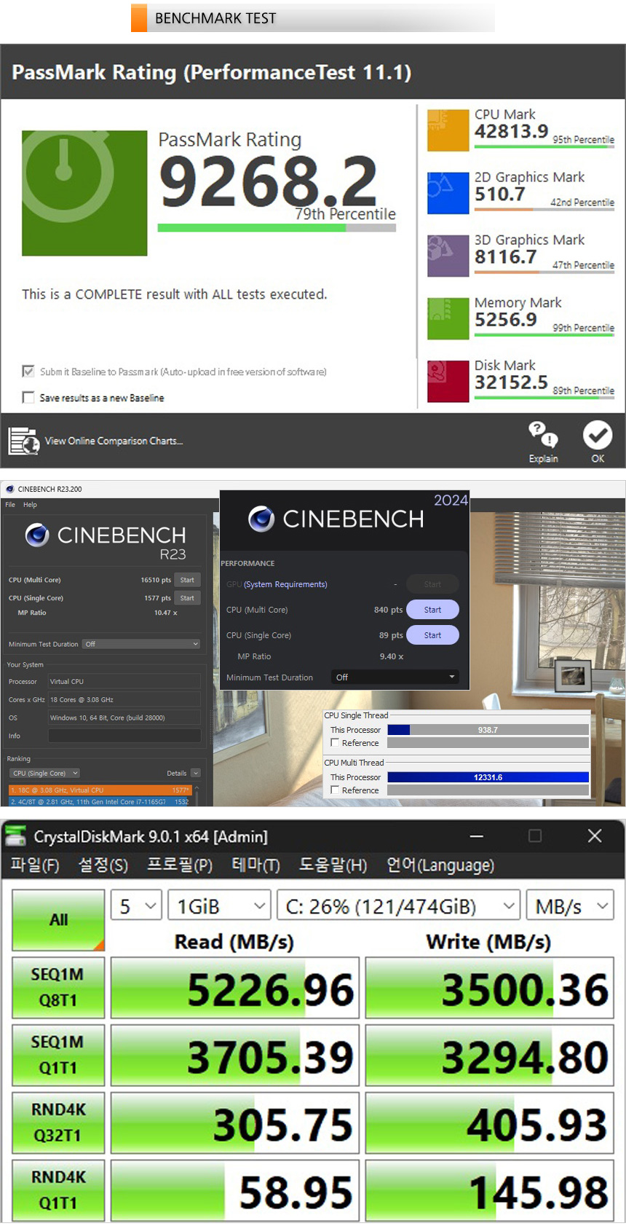Screen dimensions: 626x1226
Task: Start the Cinebench 2024 CPU Multi Core test
Action: coord(432,610)
